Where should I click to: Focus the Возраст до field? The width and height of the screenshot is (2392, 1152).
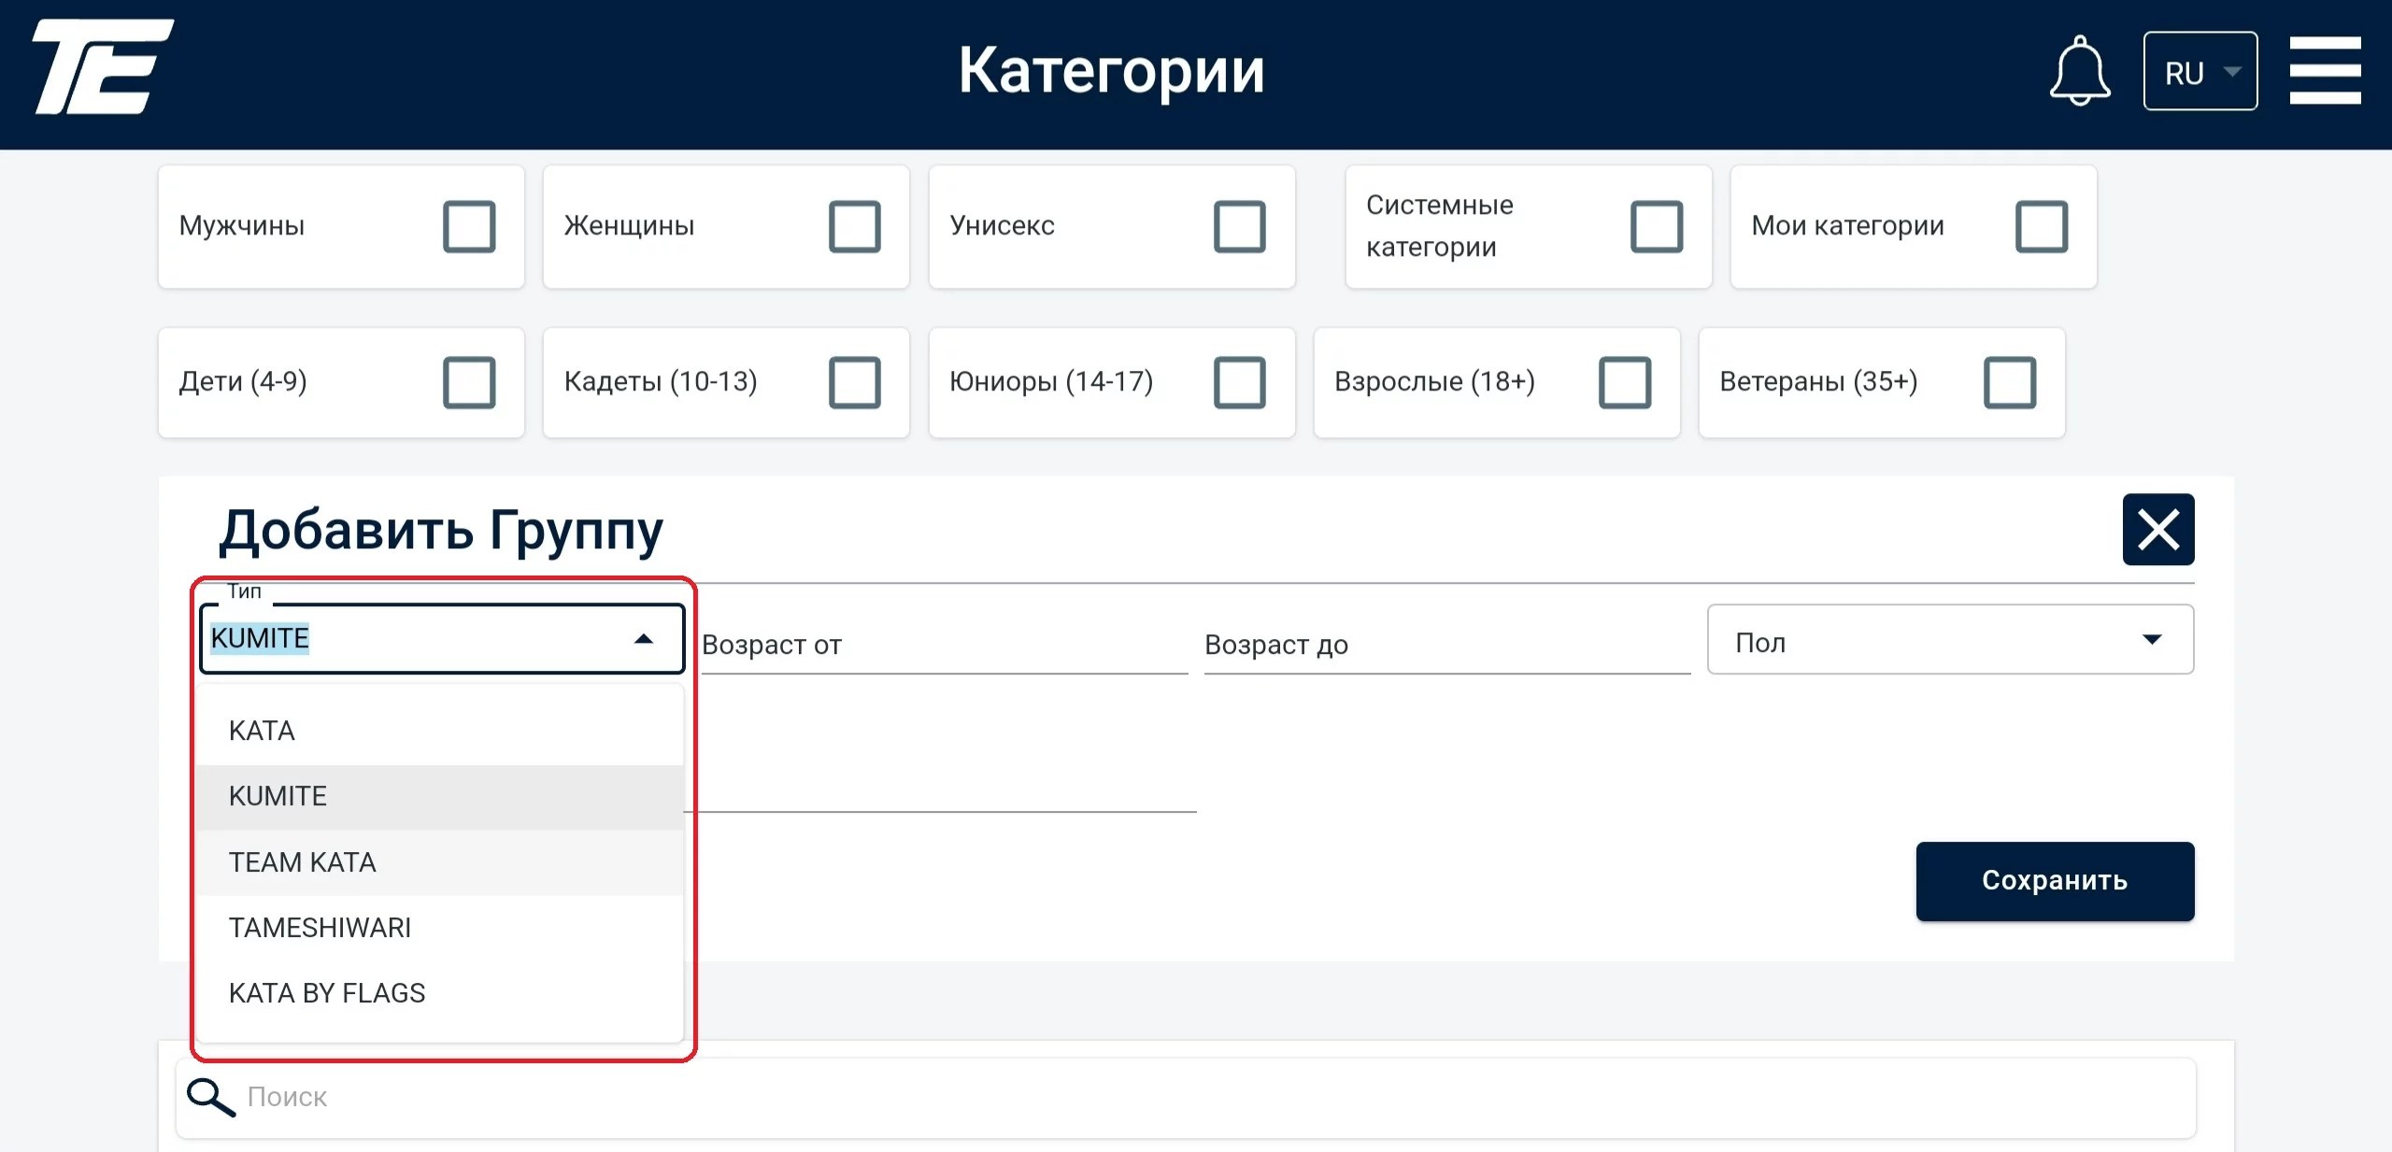pos(1447,645)
